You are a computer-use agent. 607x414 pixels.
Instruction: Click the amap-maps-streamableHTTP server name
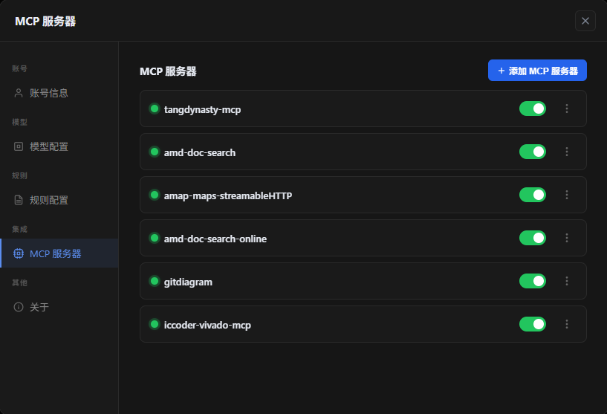[228, 195]
